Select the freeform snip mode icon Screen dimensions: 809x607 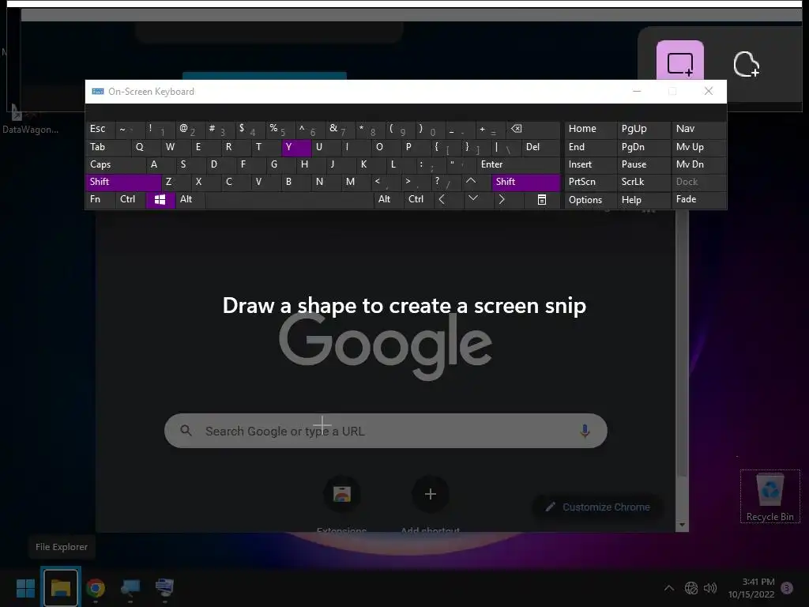tap(746, 65)
